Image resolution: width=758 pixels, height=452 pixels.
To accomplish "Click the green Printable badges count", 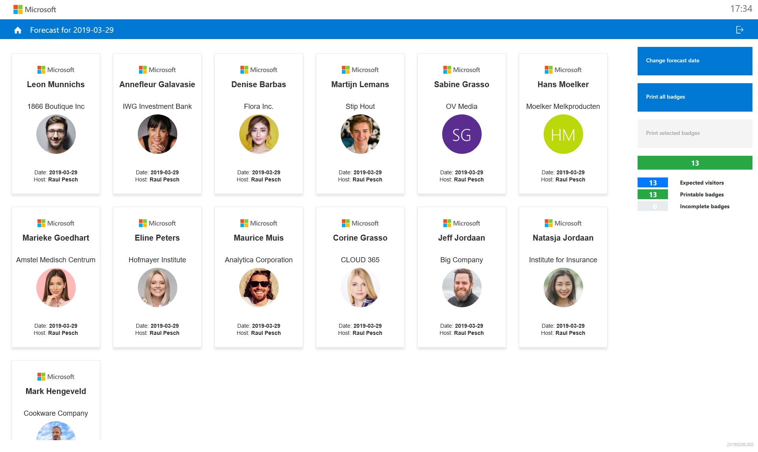I will pyautogui.click(x=653, y=194).
